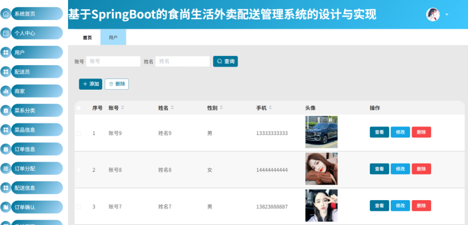This screenshot has height=225, width=468.
Task: Click the grid icon beside 配送员
Action: (5, 72)
